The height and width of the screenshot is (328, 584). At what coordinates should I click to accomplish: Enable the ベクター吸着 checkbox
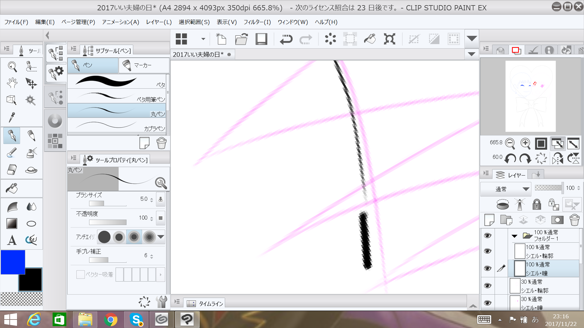(x=80, y=275)
